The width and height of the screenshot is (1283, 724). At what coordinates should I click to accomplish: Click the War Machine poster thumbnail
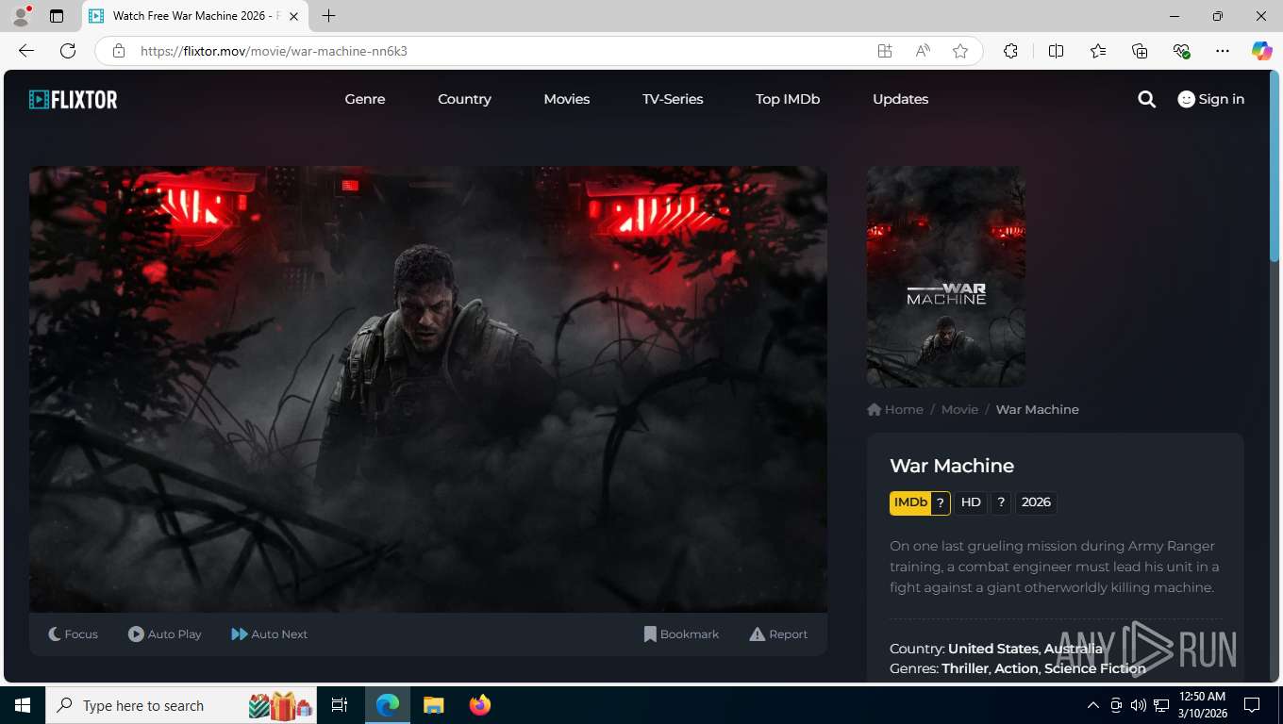(x=946, y=277)
